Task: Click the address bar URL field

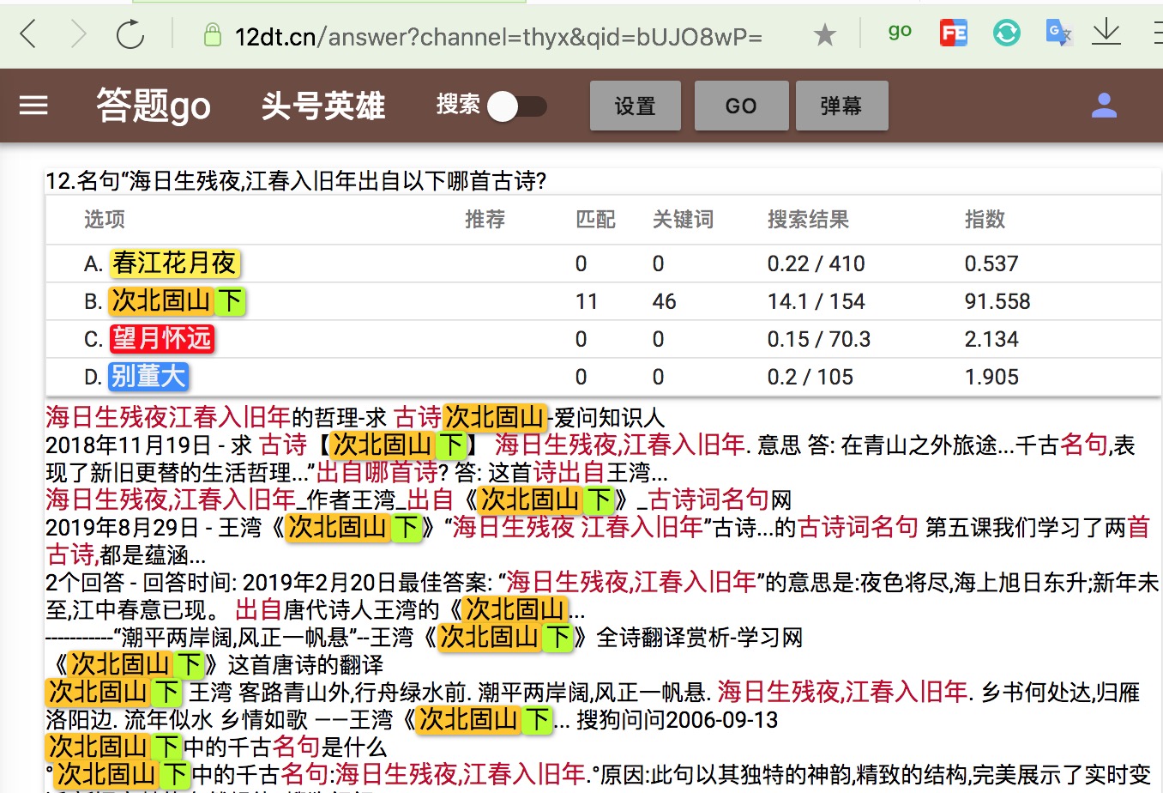Action: pos(498,36)
